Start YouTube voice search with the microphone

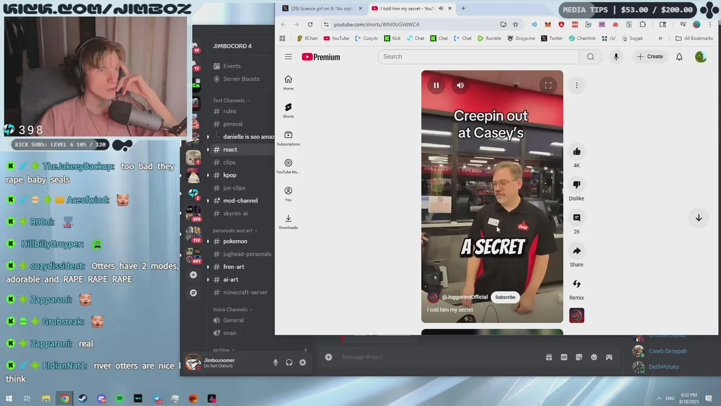pos(616,56)
